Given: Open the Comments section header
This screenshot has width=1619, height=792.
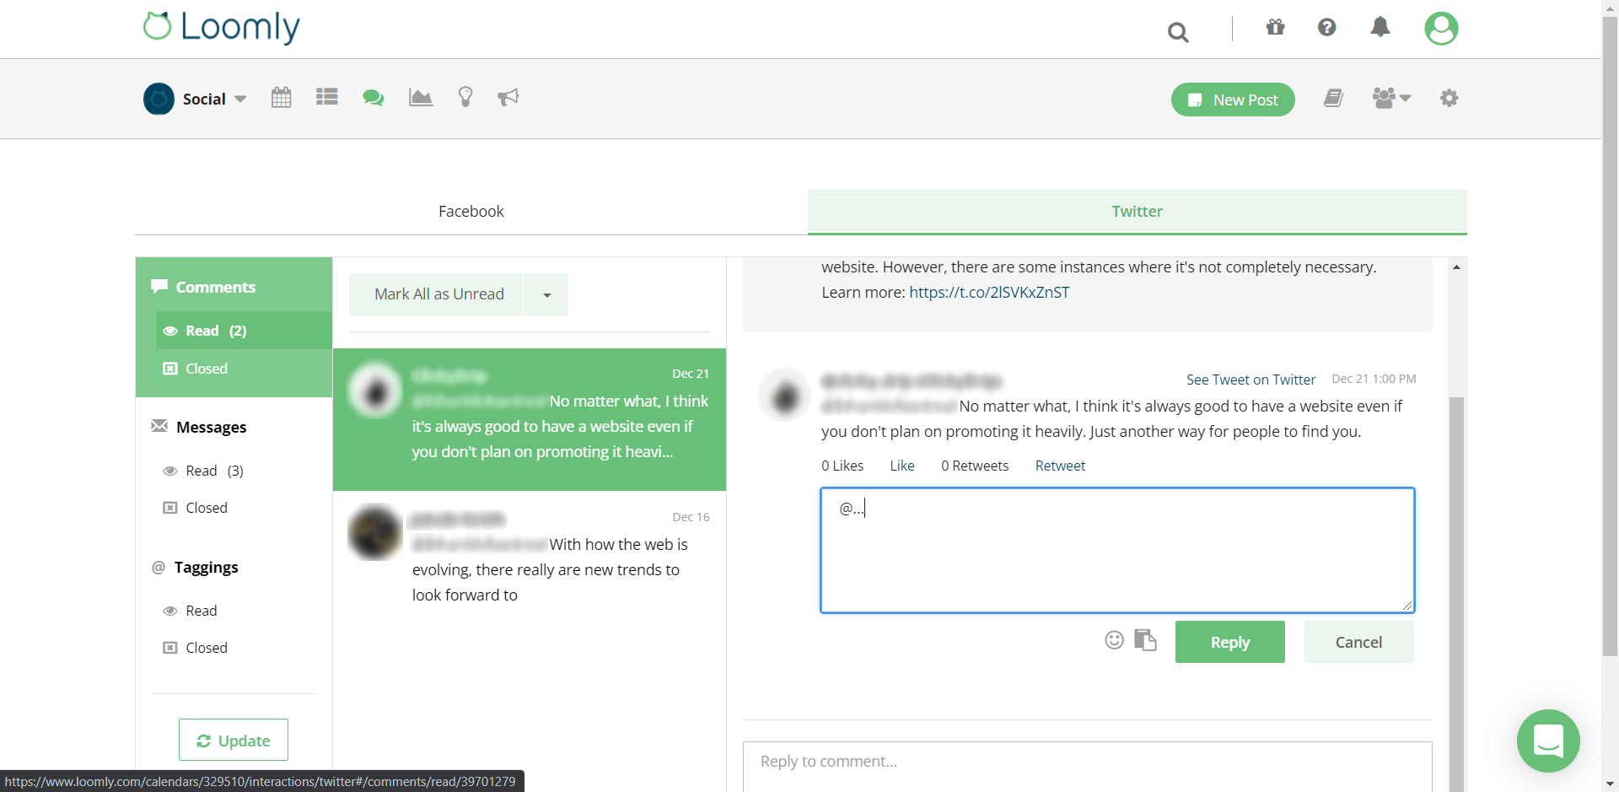Looking at the screenshot, I should click(x=216, y=287).
